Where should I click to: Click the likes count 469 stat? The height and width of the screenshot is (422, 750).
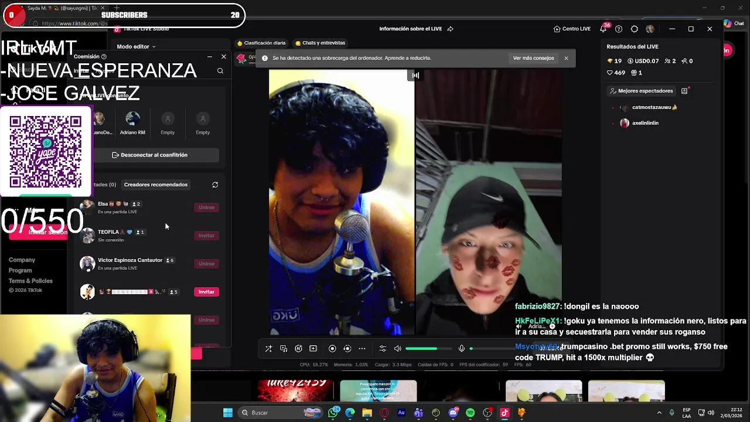point(616,73)
